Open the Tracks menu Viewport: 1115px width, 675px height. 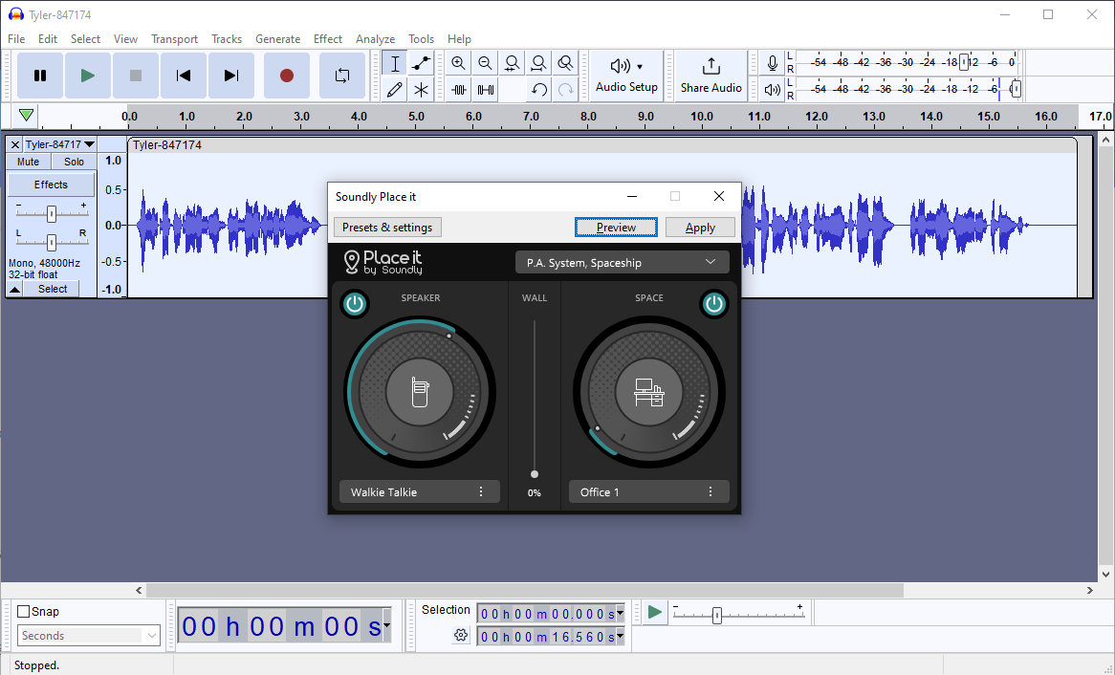tap(226, 39)
